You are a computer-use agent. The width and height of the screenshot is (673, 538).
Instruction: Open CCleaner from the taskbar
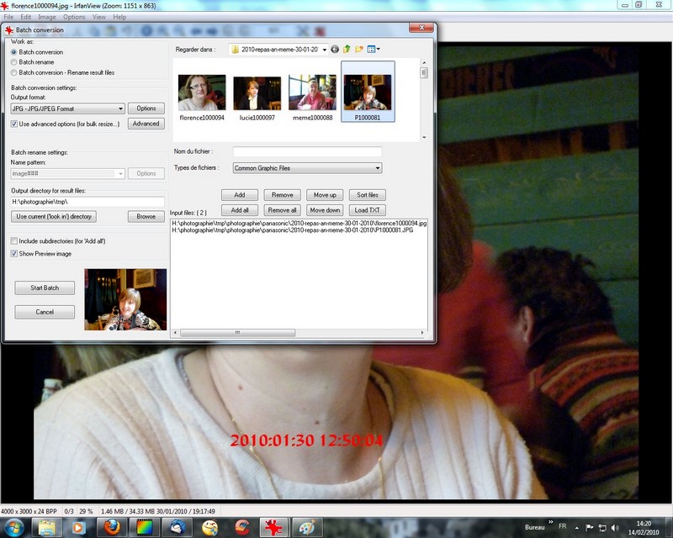[242, 527]
